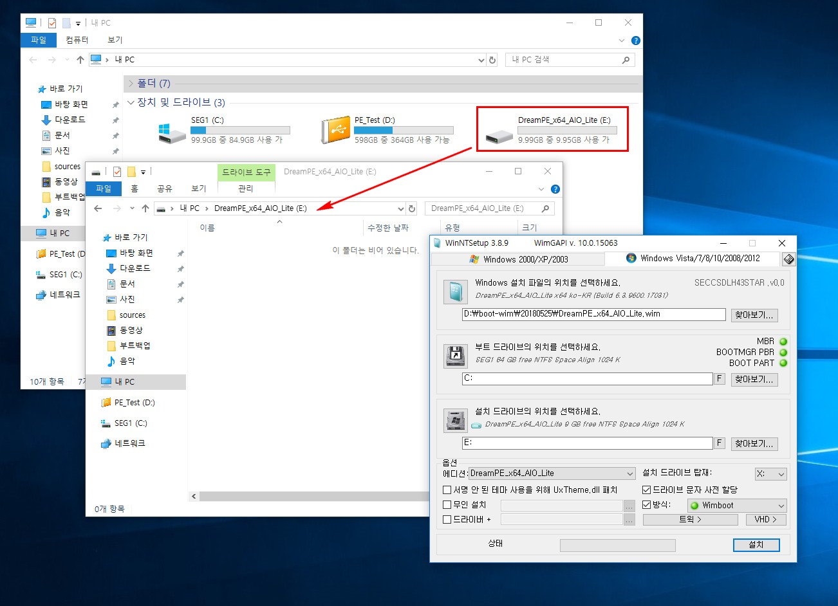This screenshot has width=838, height=606.
Task: Select 사진 in back My PC sidebar
Action: (x=55, y=151)
